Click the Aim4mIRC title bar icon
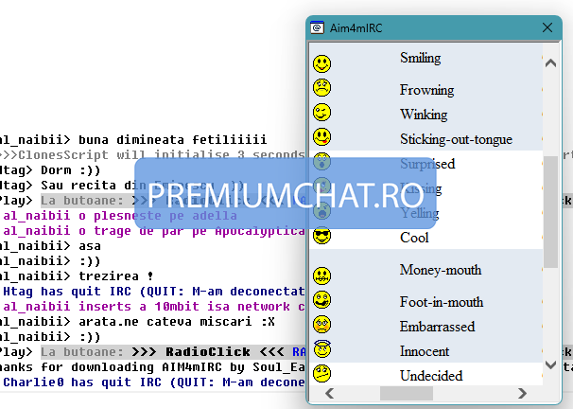This screenshot has width=573, height=409. click(317, 27)
